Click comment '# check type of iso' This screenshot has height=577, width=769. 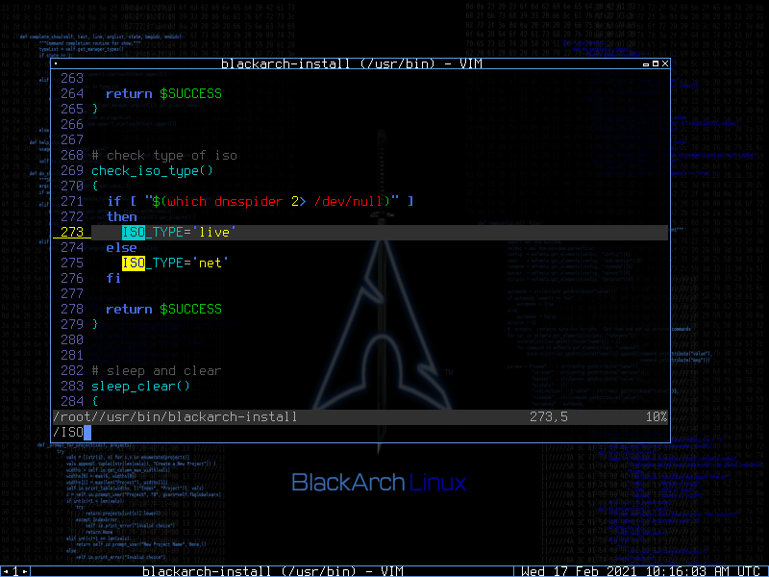(163, 156)
